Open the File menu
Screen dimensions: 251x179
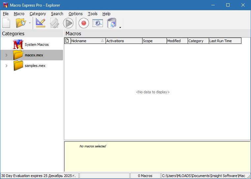[6, 14]
